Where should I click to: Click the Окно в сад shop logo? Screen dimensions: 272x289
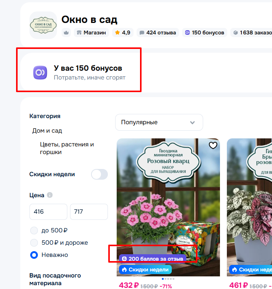[x=43, y=25]
